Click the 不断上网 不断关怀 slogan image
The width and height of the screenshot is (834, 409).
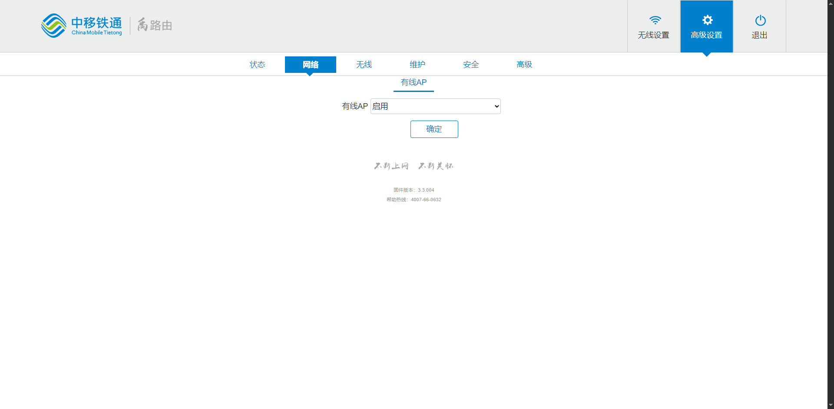(x=414, y=166)
